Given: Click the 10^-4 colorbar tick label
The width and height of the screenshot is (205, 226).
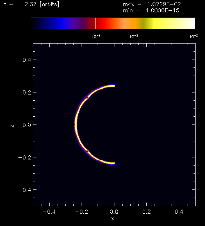Looking at the screenshot, I should tap(96, 37).
